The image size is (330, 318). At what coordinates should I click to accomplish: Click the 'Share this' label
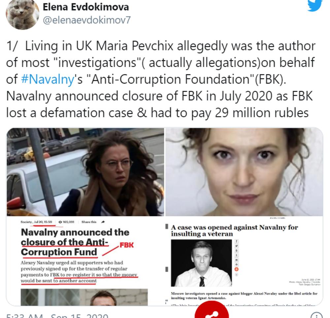click(x=89, y=222)
